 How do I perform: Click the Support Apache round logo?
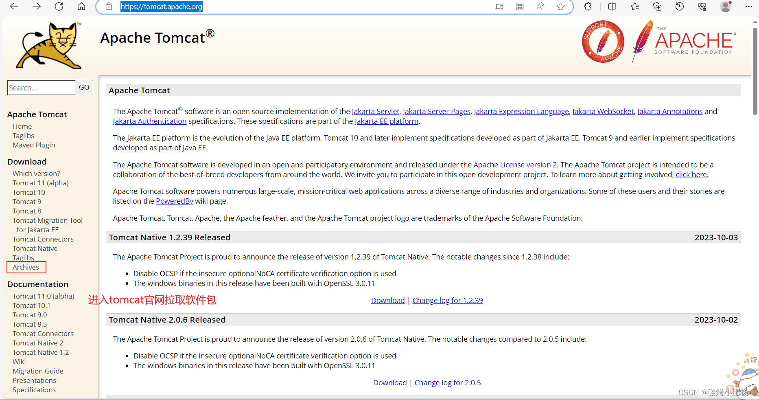[603, 42]
